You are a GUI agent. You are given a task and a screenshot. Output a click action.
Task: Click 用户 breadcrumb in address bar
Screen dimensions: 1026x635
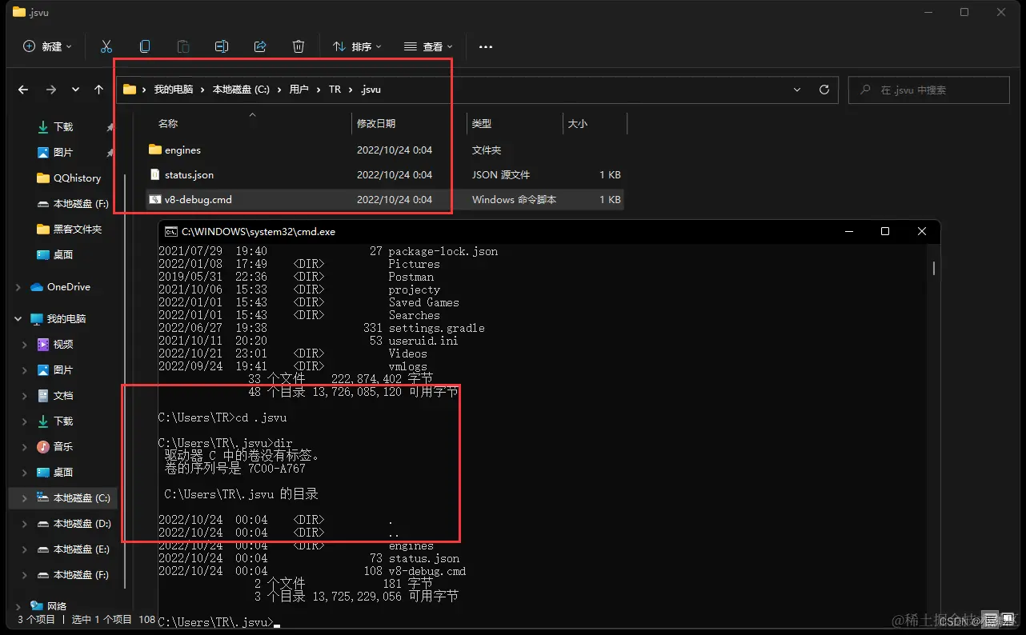tap(299, 90)
